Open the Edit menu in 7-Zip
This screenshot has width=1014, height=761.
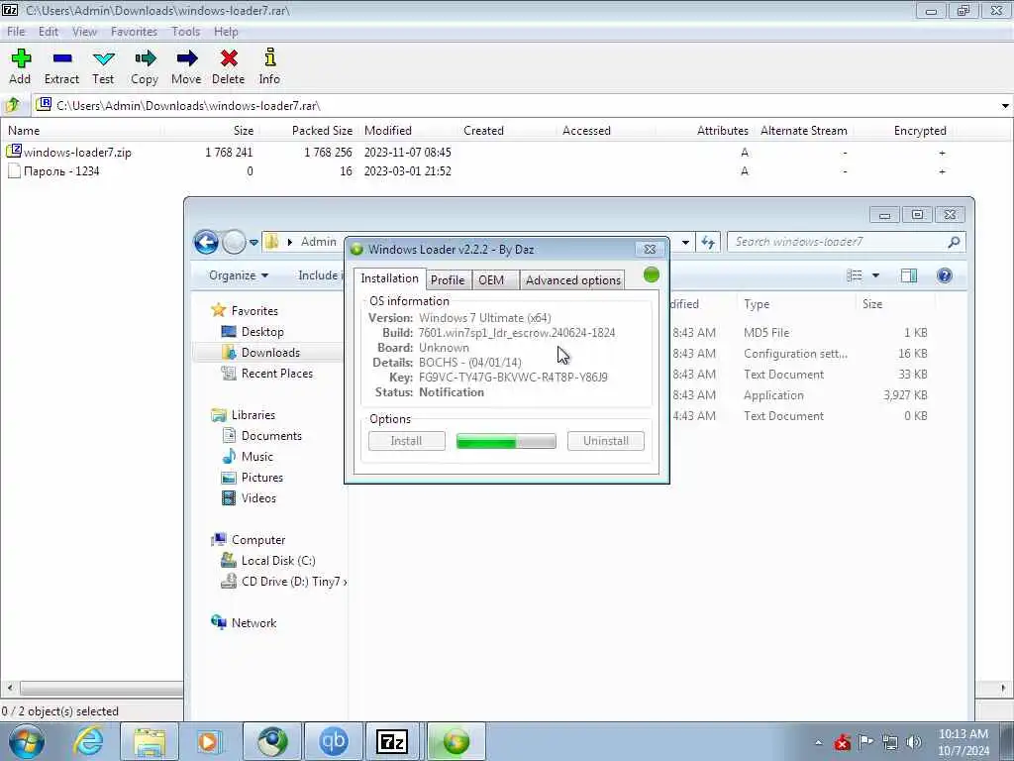click(49, 32)
